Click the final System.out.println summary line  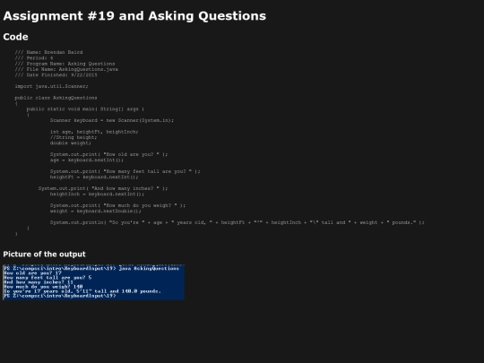tap(237, 222)
